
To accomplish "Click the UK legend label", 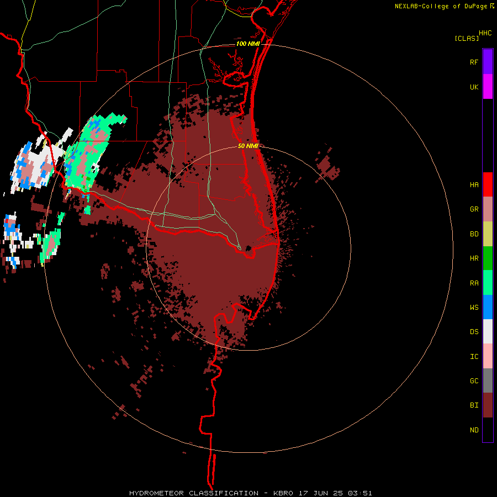I will click(474, 87).
